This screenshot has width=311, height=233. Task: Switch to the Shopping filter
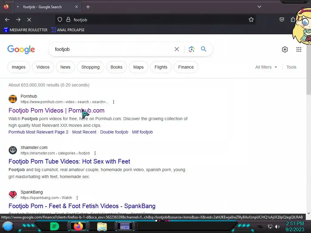click(x=91, y=67)
